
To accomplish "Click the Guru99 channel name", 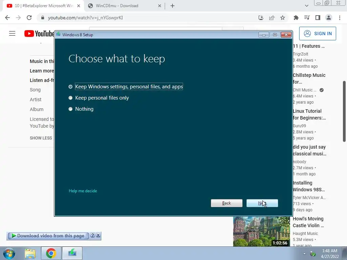I will [299, 126].
